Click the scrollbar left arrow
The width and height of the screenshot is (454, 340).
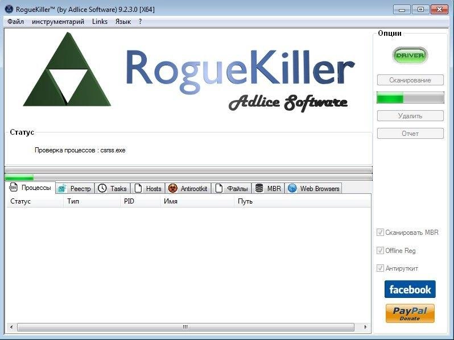[x=11, y=327]
